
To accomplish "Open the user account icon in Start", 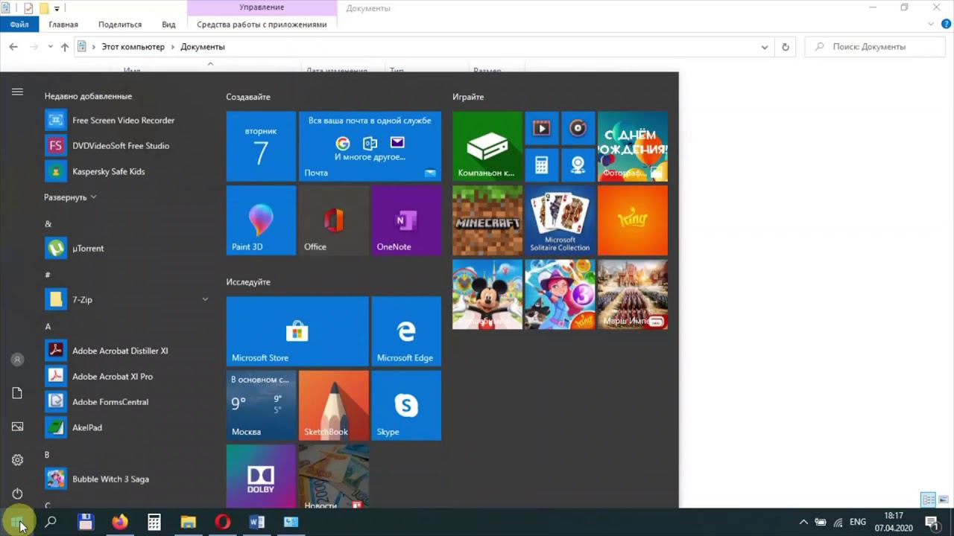I will coord(17,360).
